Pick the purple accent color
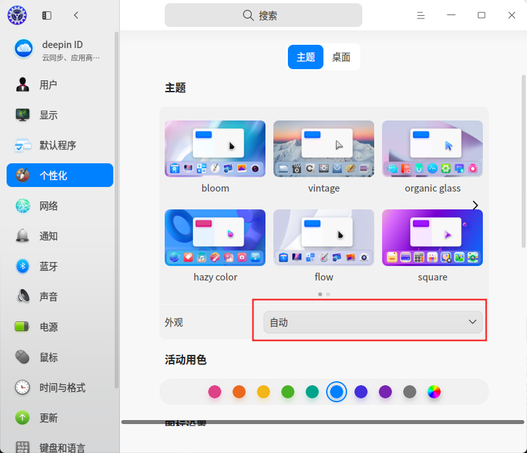527x453 pixels. coord(385,392)
